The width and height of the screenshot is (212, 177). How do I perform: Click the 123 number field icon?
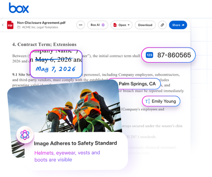pos(149,55)
